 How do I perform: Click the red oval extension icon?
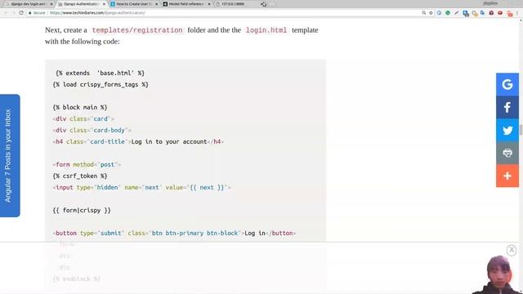coord(500,13)
